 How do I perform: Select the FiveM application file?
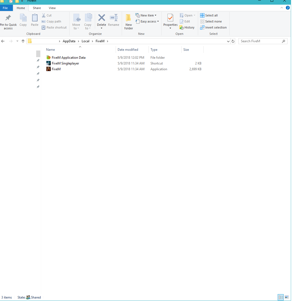tap(56, 69)
